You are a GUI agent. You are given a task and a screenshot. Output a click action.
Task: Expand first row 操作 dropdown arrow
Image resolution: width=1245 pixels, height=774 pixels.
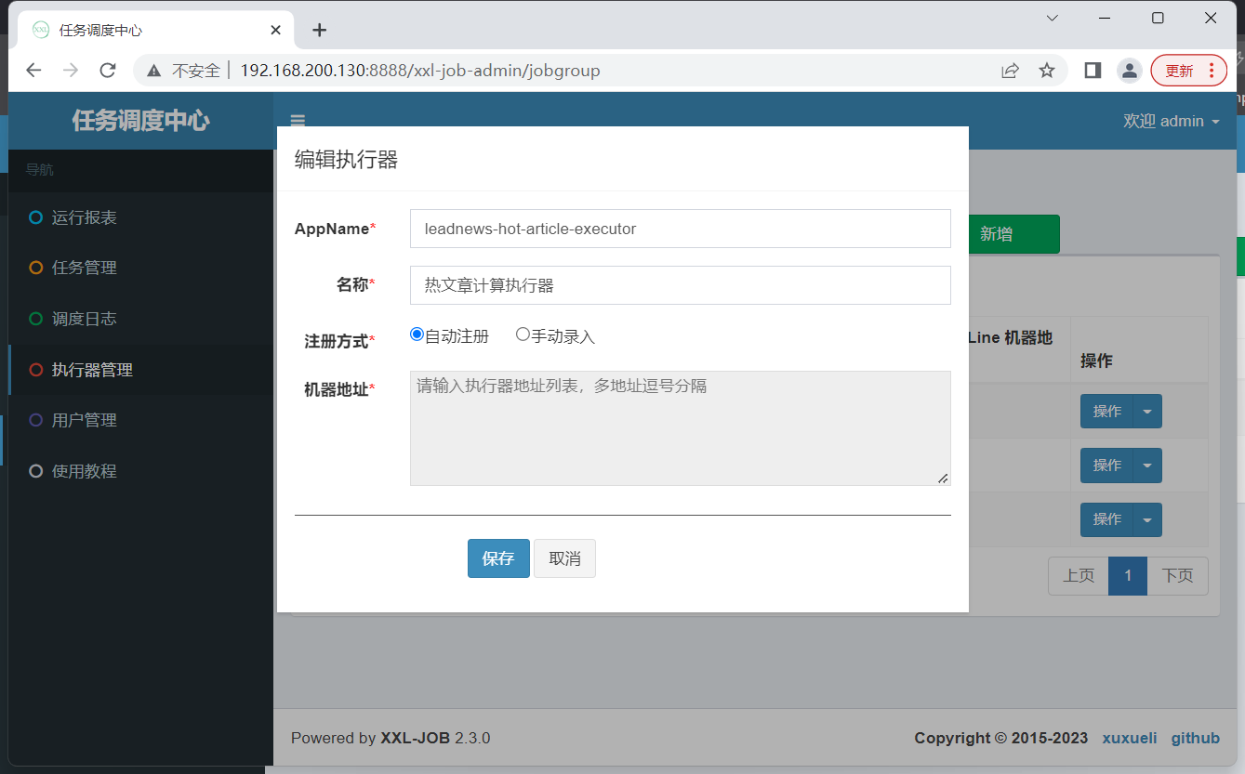pyautogui.click(x=1147, y=412)
